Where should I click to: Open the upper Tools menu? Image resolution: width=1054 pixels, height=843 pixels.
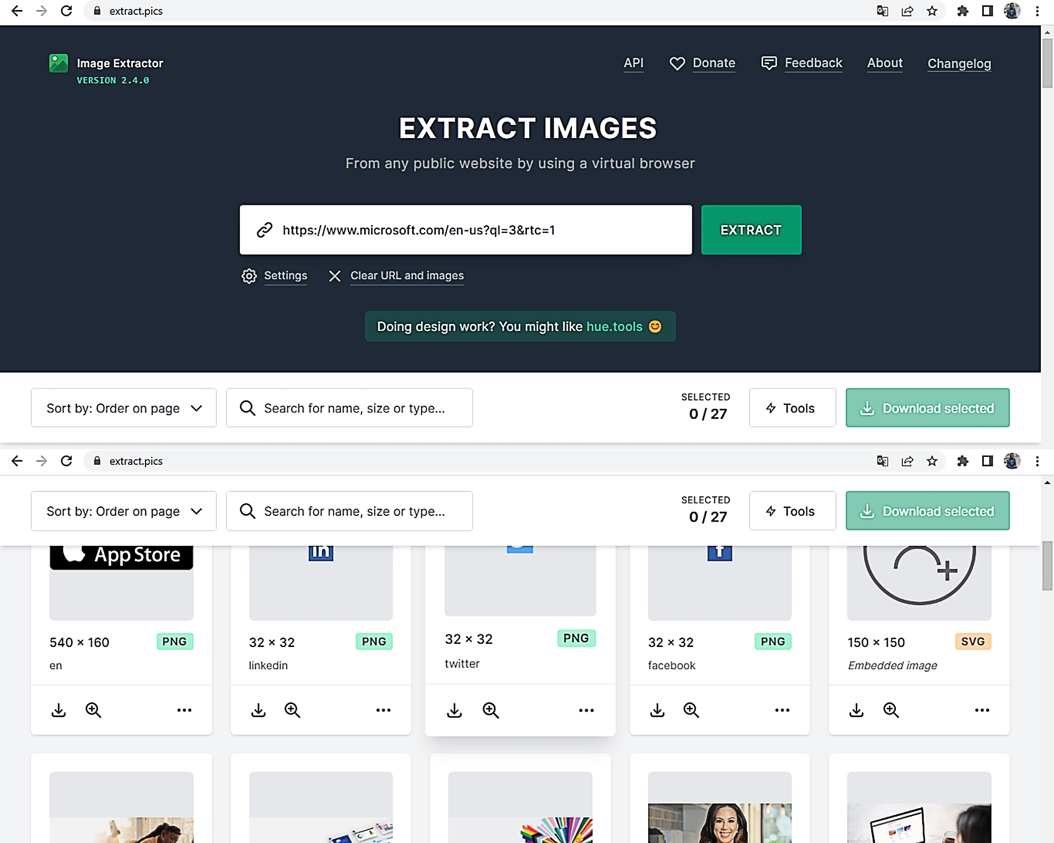[793, 408]
